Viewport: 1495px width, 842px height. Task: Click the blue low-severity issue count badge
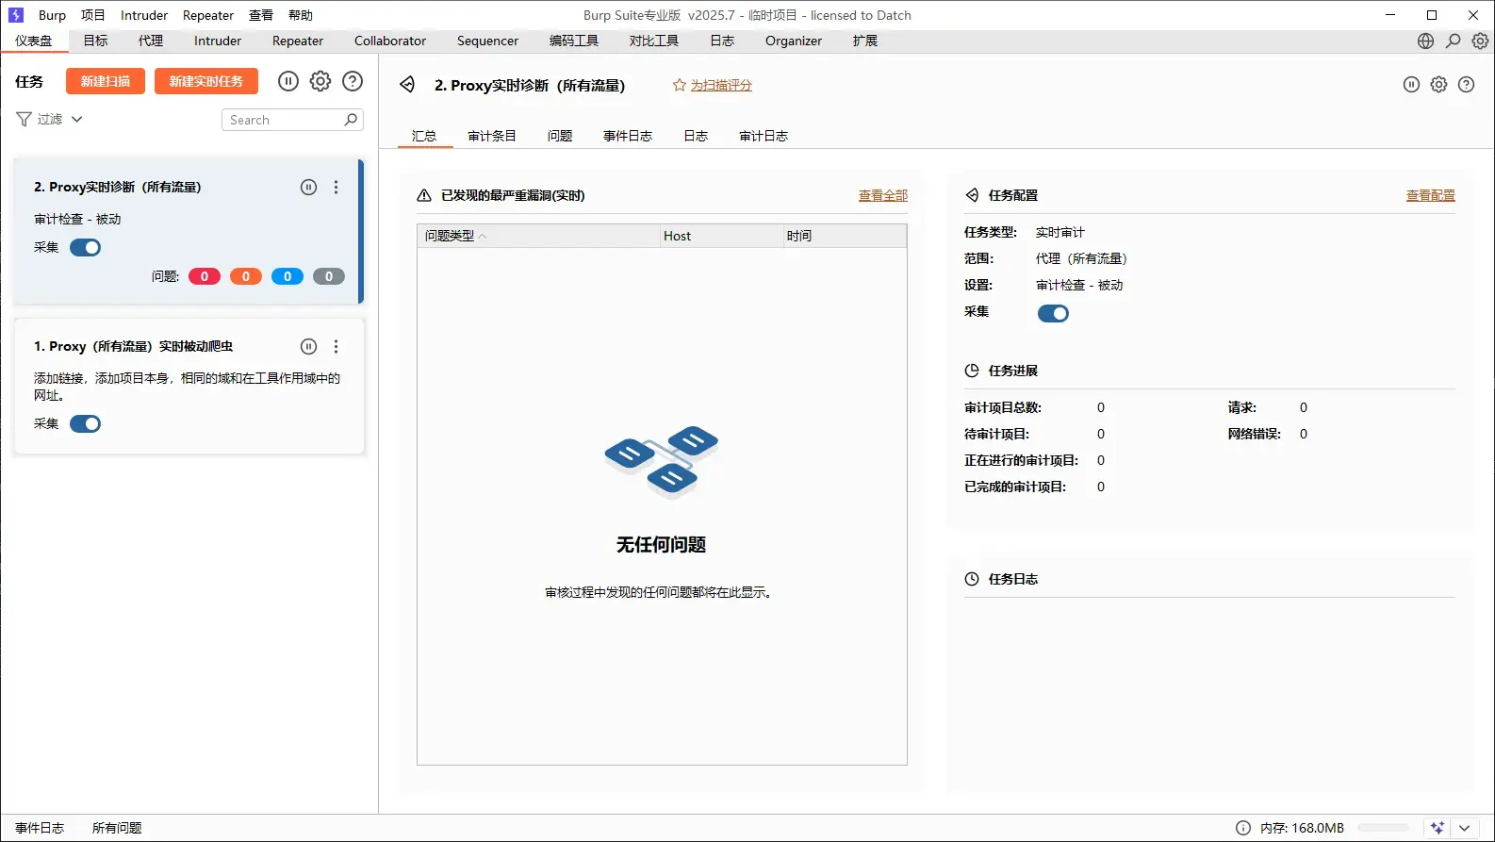tap(287, 276)
